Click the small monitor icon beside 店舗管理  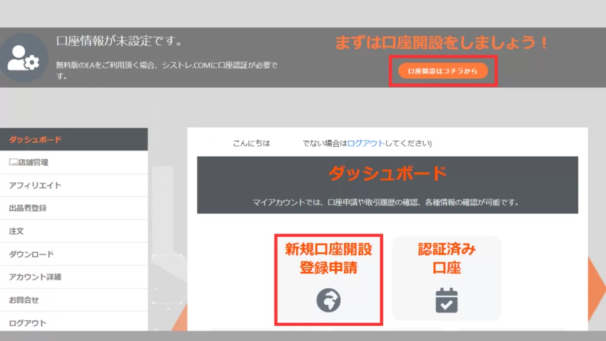(14, 162)
